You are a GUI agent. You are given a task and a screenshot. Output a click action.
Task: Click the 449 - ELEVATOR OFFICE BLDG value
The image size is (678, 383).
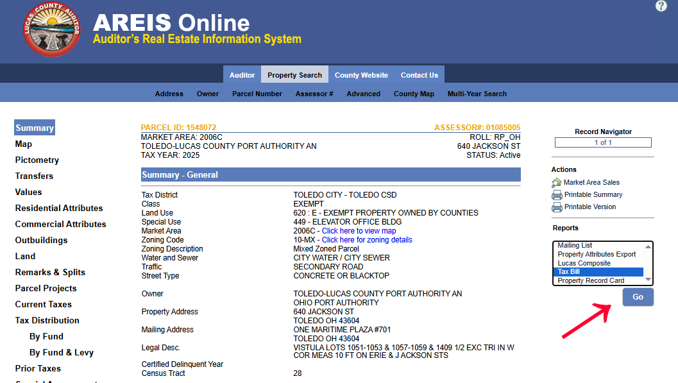point(347,222)
